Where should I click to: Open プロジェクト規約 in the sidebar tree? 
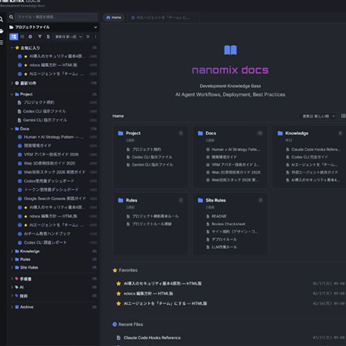click(x=39, y=102)
